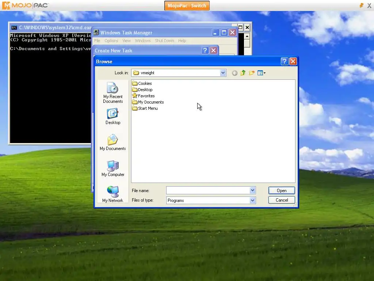Image resolution: width=374 pixels, height=281 pixels.
Task: Jump to Desktop in the places bar
Action: (x=113, y=116)
